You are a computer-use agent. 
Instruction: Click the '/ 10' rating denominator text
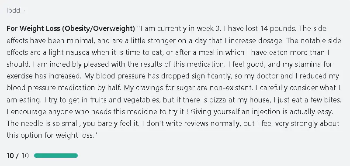[x=22, y=156]
